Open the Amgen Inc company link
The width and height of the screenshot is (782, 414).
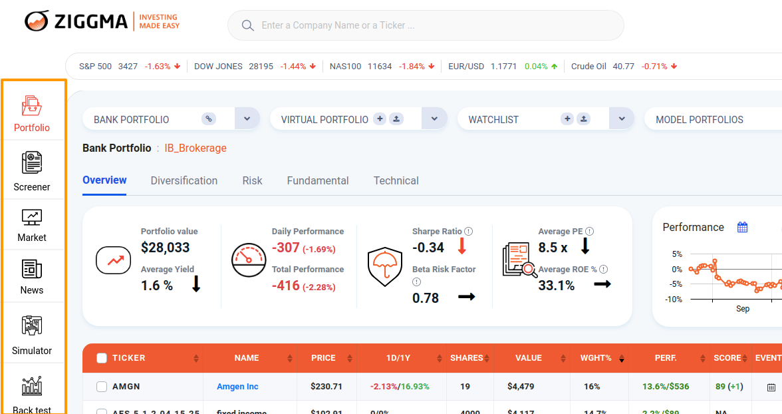(x=237, y=387)
